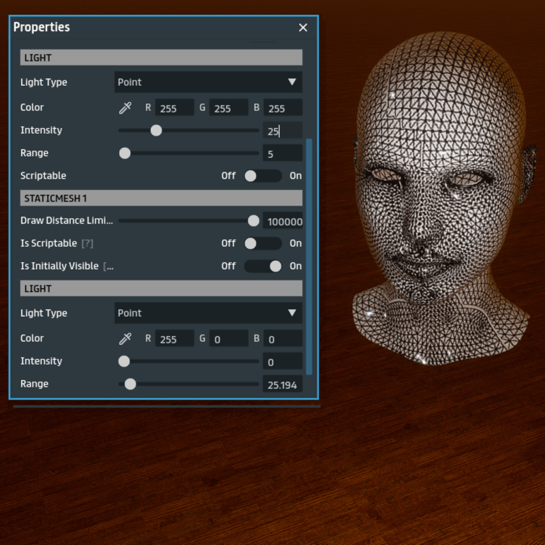Click the STATICMESH 1 section header
The width and height of the screenshot is (545, 545).
coord(161,198)
